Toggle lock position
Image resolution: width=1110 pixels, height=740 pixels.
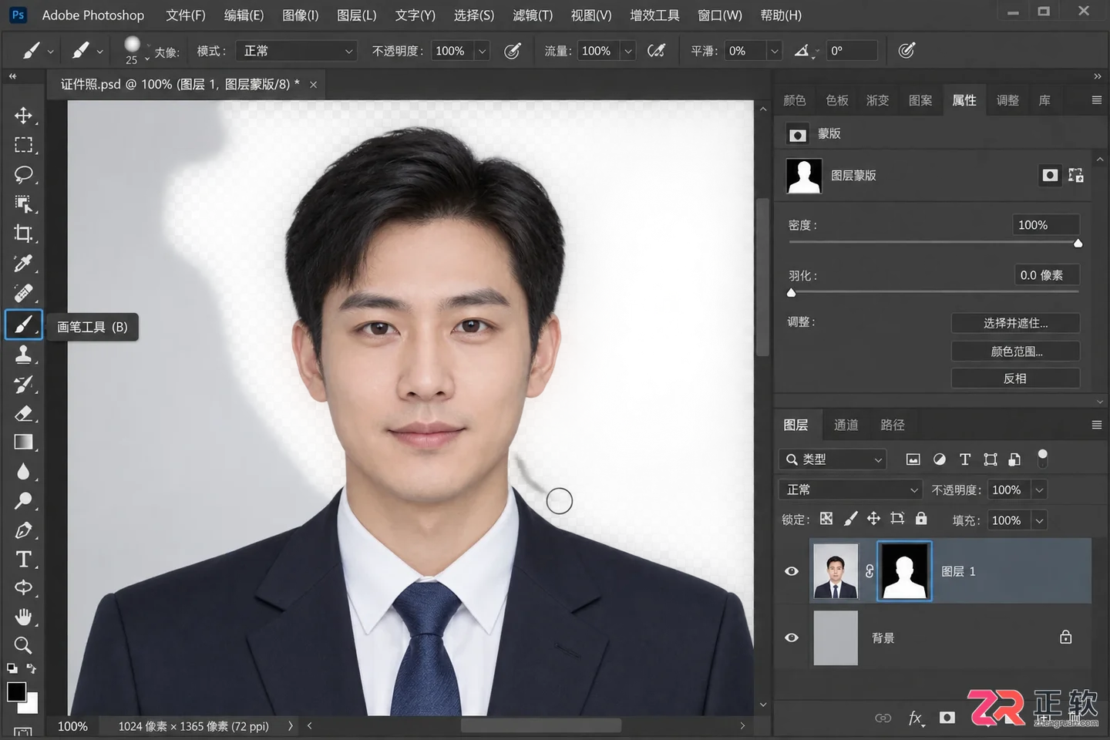[x=873, y=519]
